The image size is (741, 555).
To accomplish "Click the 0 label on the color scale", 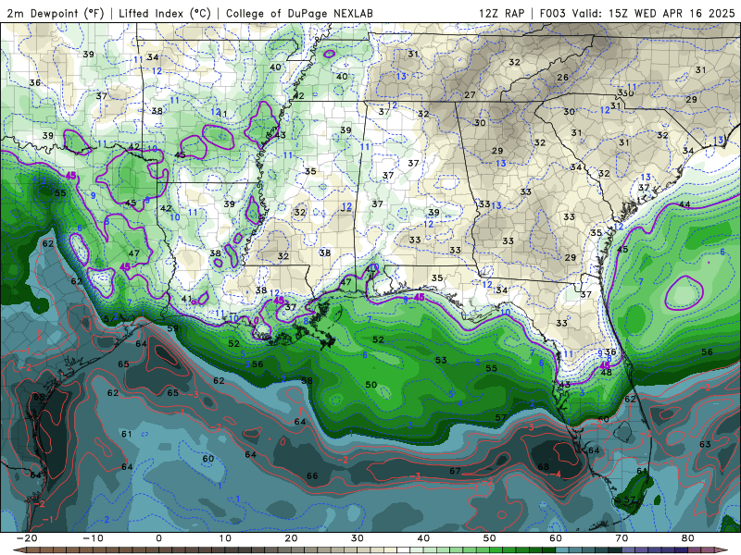I will 158,538.
